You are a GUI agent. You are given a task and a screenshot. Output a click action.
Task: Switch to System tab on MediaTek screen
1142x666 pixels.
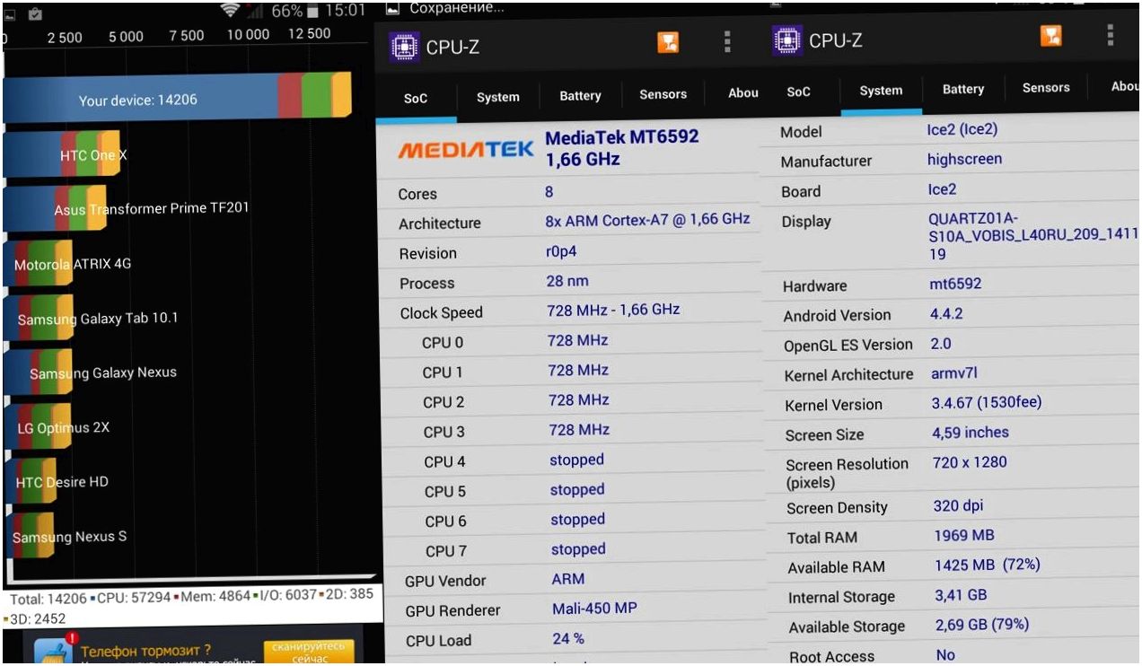(x=498, y=97)
